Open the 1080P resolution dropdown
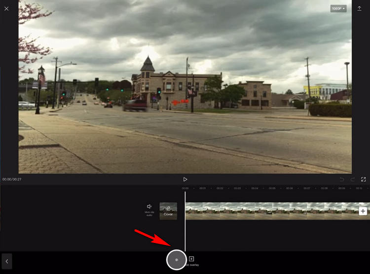This screenshot has width=370, height=274. click(x=338, y=8)
